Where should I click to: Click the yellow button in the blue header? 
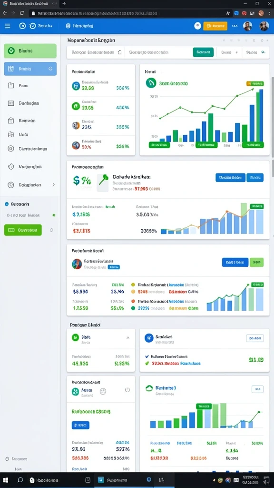[215, 26]
